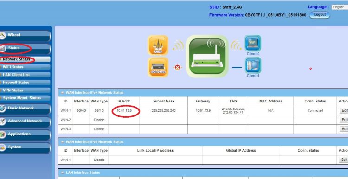
Task: Click the Basic Network globe icon
Action: coord(2,109)
